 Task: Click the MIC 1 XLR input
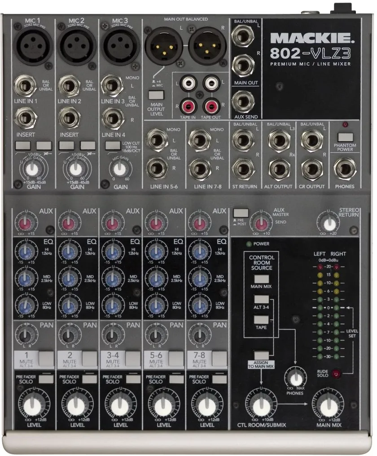point(33,46)
